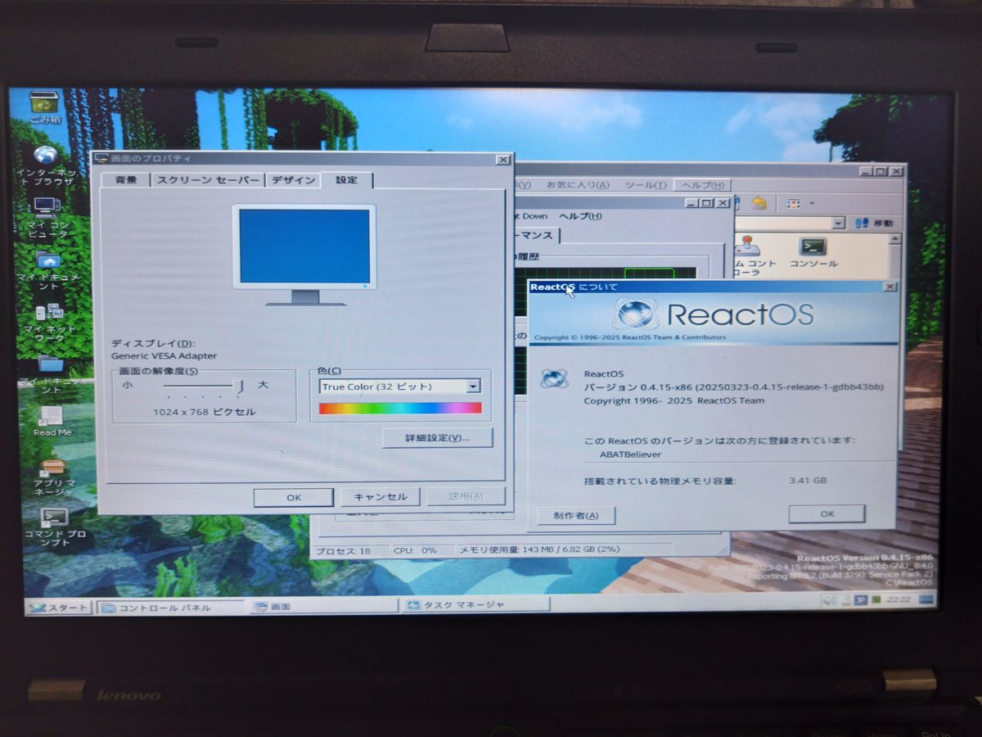Click the JP language indicator in system tray
Image resolution: width=982 pixels, height=737 pixels.
click(860, 600)
